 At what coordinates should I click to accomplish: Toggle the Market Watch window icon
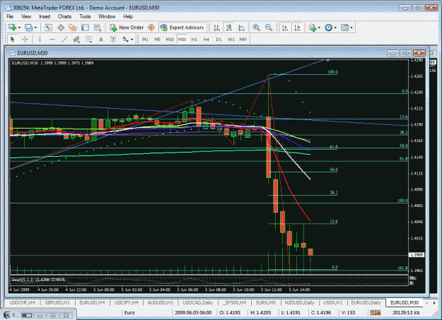[48, 28]
